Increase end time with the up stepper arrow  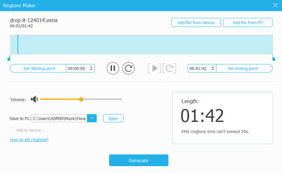click(x=213, y=67)
